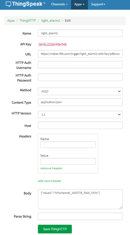The image size is (130, 235).
Task: Grab the Body textarea resize handle
Action: pyautogui.click(x=121, y=207)
